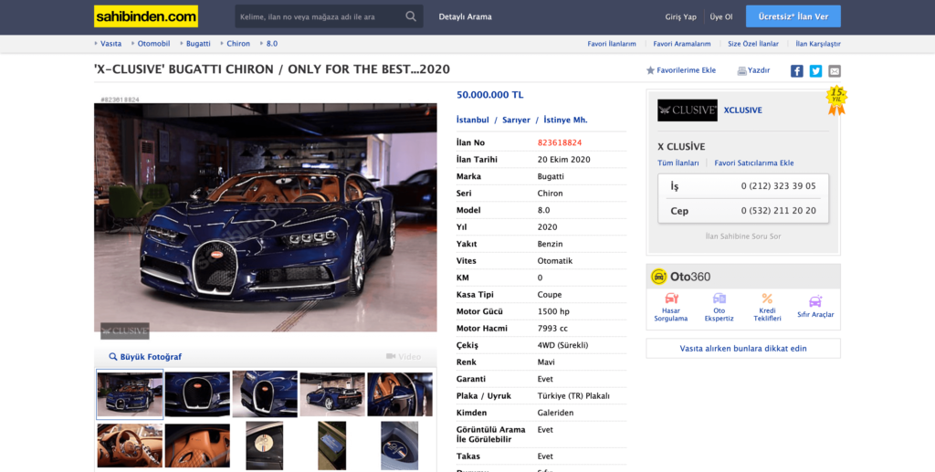
Task: Click the 15. Yıl badge
Action: 836,100
